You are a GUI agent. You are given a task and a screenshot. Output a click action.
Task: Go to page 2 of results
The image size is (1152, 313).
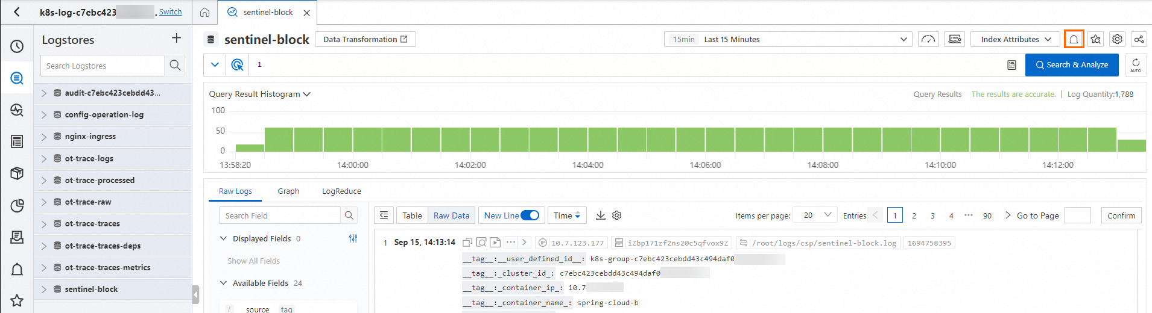point(914,215)
